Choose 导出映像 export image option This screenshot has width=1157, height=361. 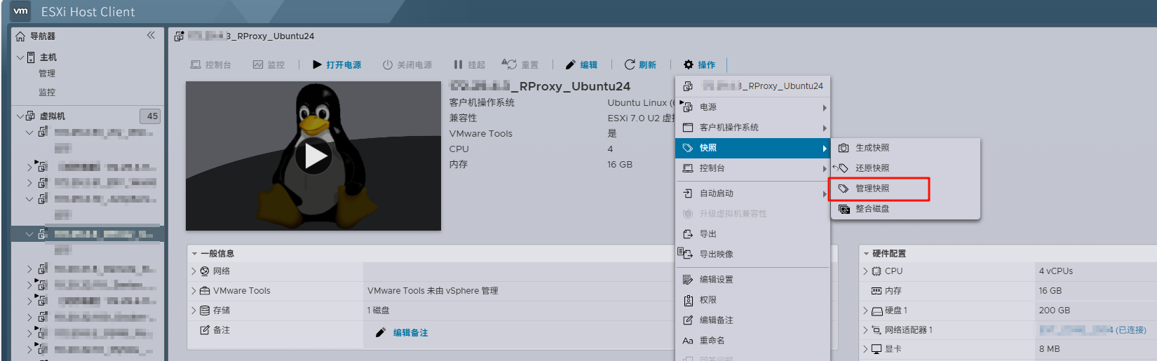(x=752, y=254)
